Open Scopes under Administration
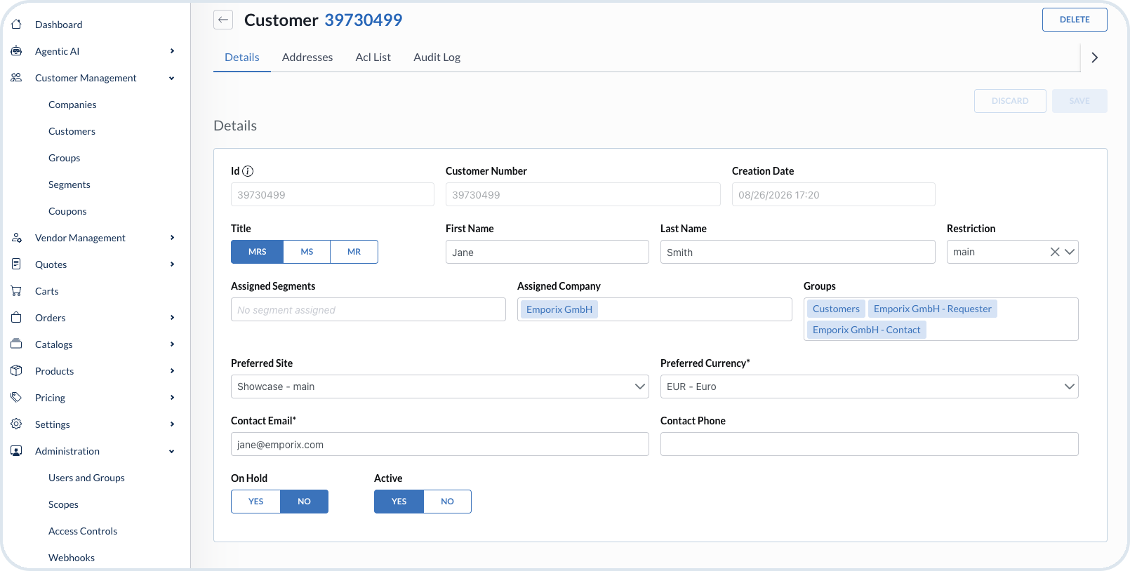Viewport: 1130px width, 571px height. click(63, 504)
